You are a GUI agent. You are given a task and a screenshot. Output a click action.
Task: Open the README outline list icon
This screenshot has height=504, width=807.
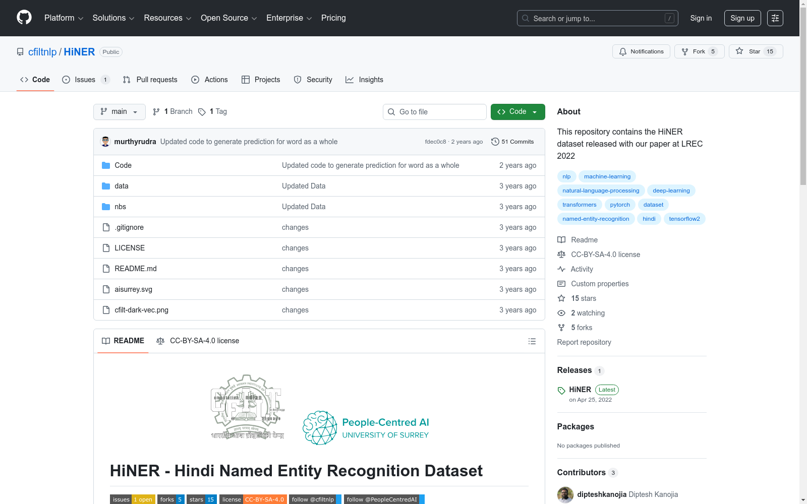click(532, 341)
